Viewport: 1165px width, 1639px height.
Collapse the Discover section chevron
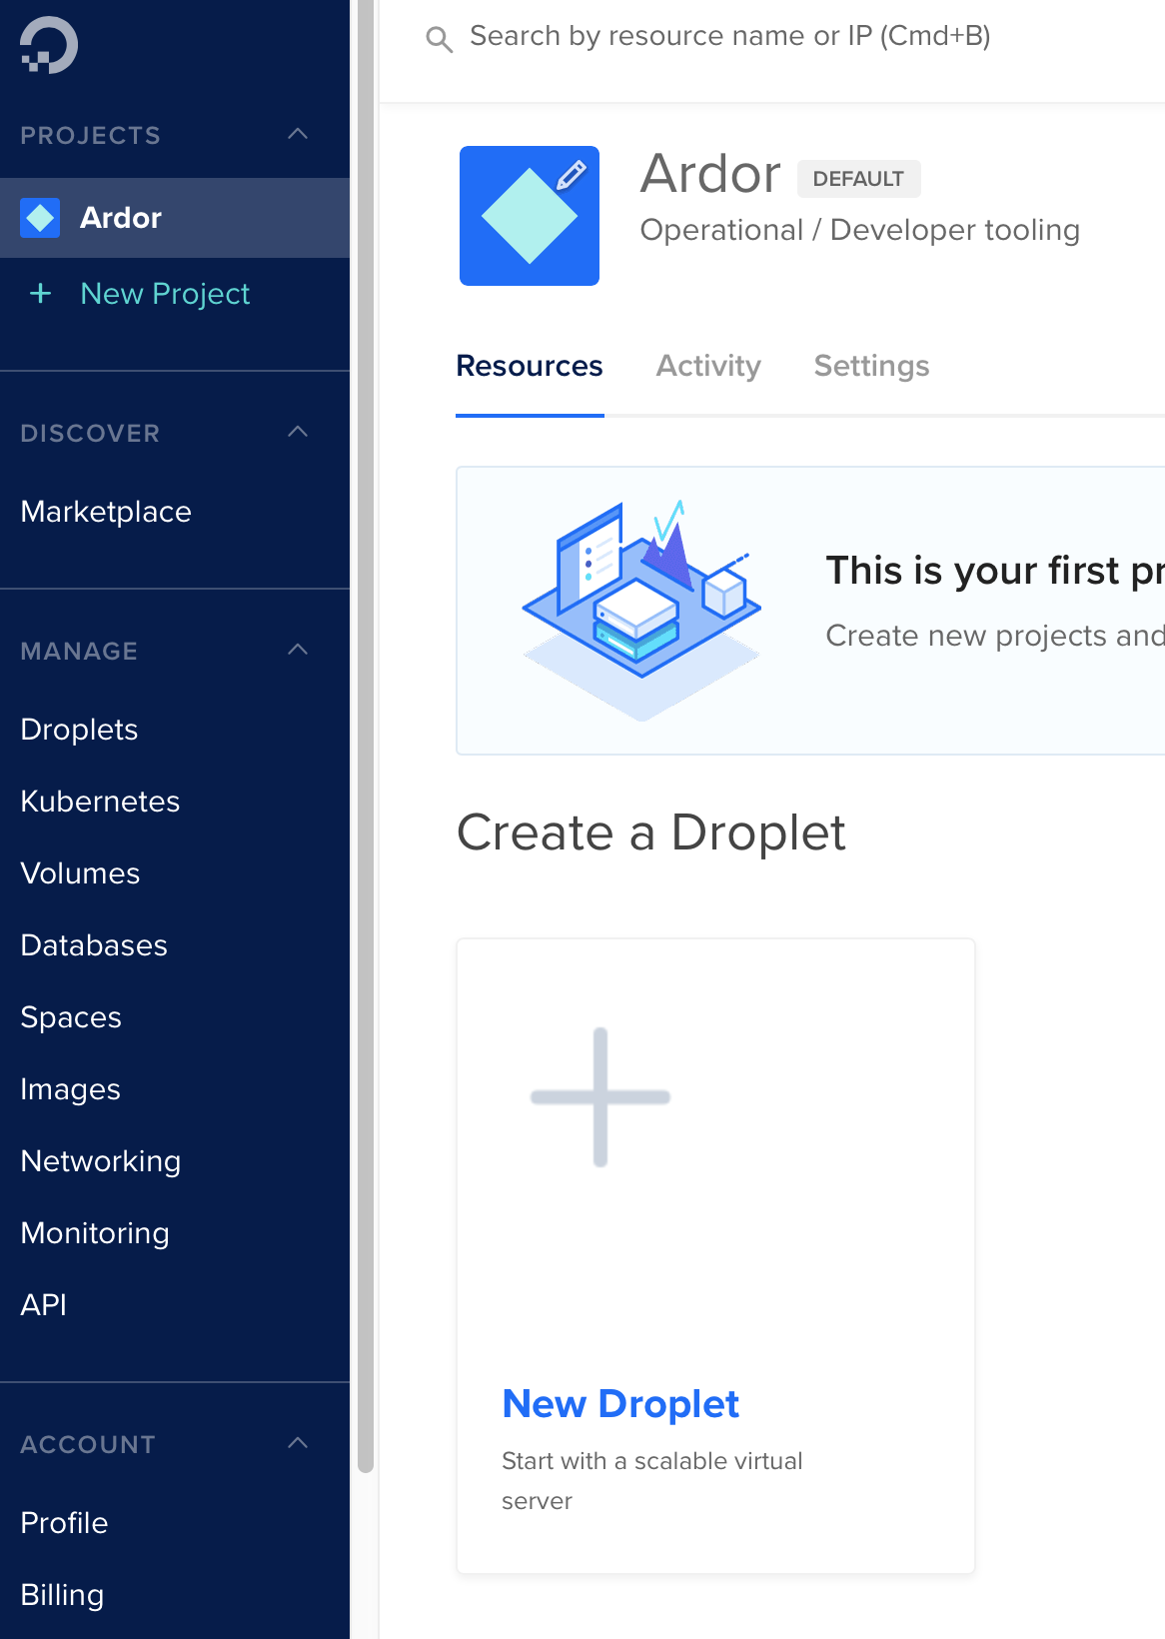pos(298,432)
